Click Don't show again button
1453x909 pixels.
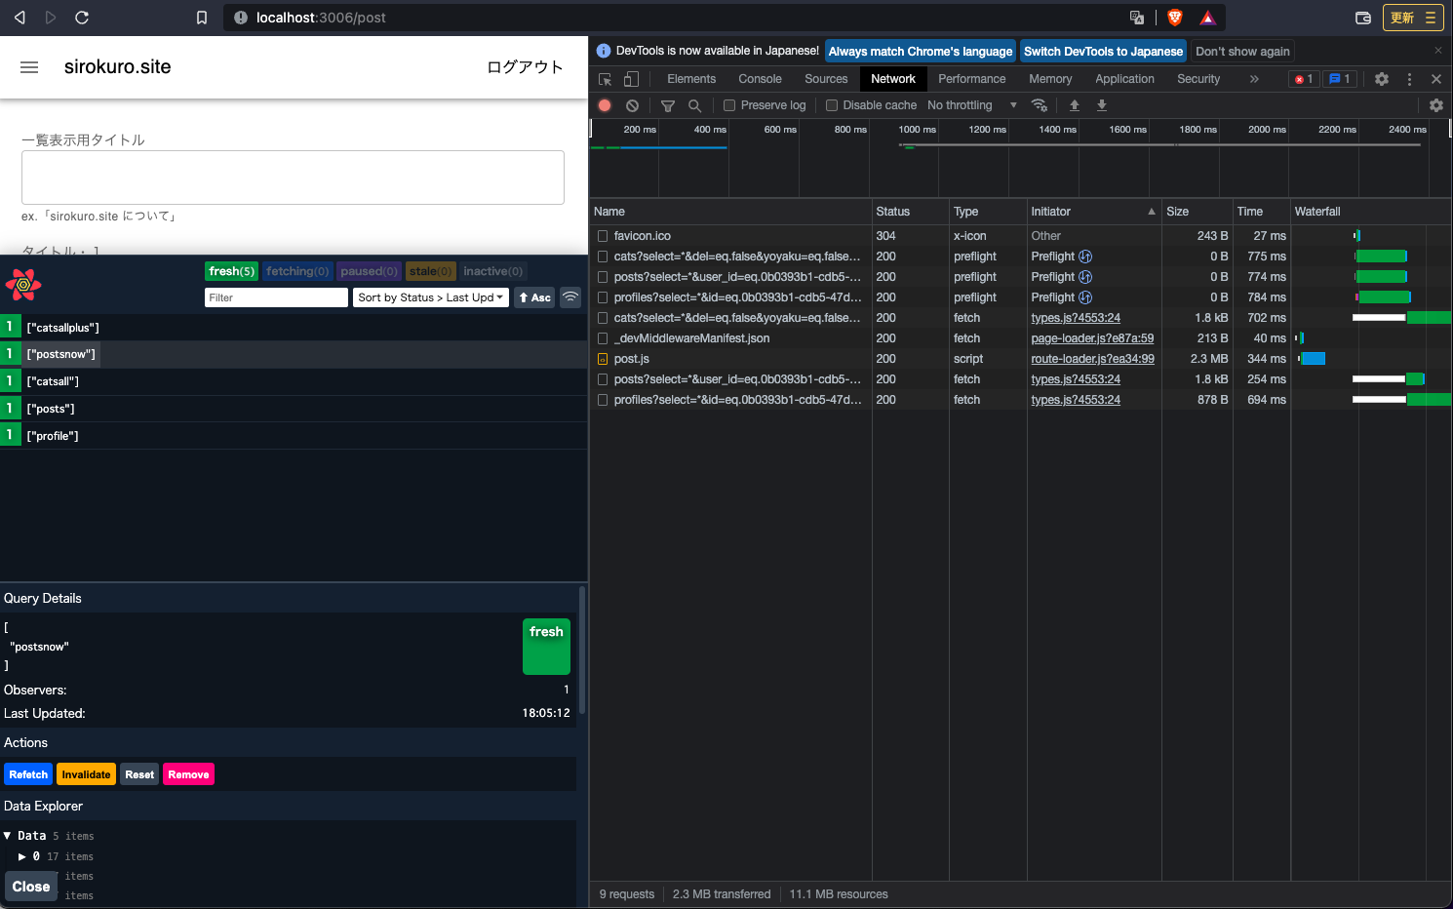pyautogui.click(x=1242, y=52)
